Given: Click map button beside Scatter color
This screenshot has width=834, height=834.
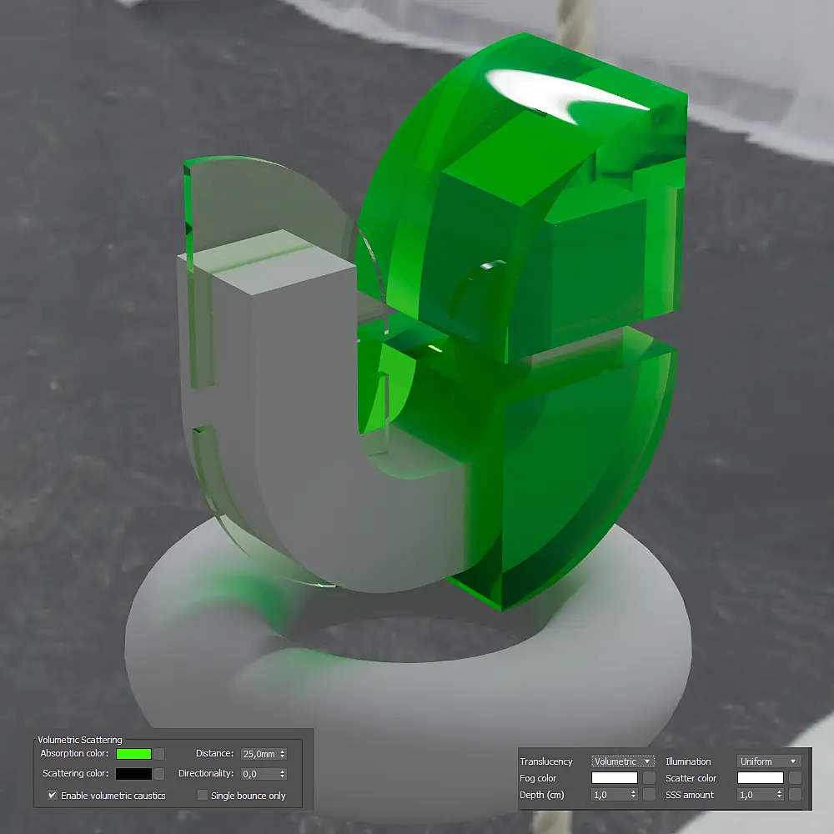Looking at the screenshot, I should [x=795, y=778].
